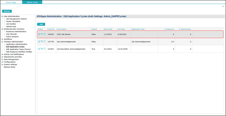The width and height of the screenshot is (226, 116).
Task: Switch to the Home Page tab
Action: point(11,2)
